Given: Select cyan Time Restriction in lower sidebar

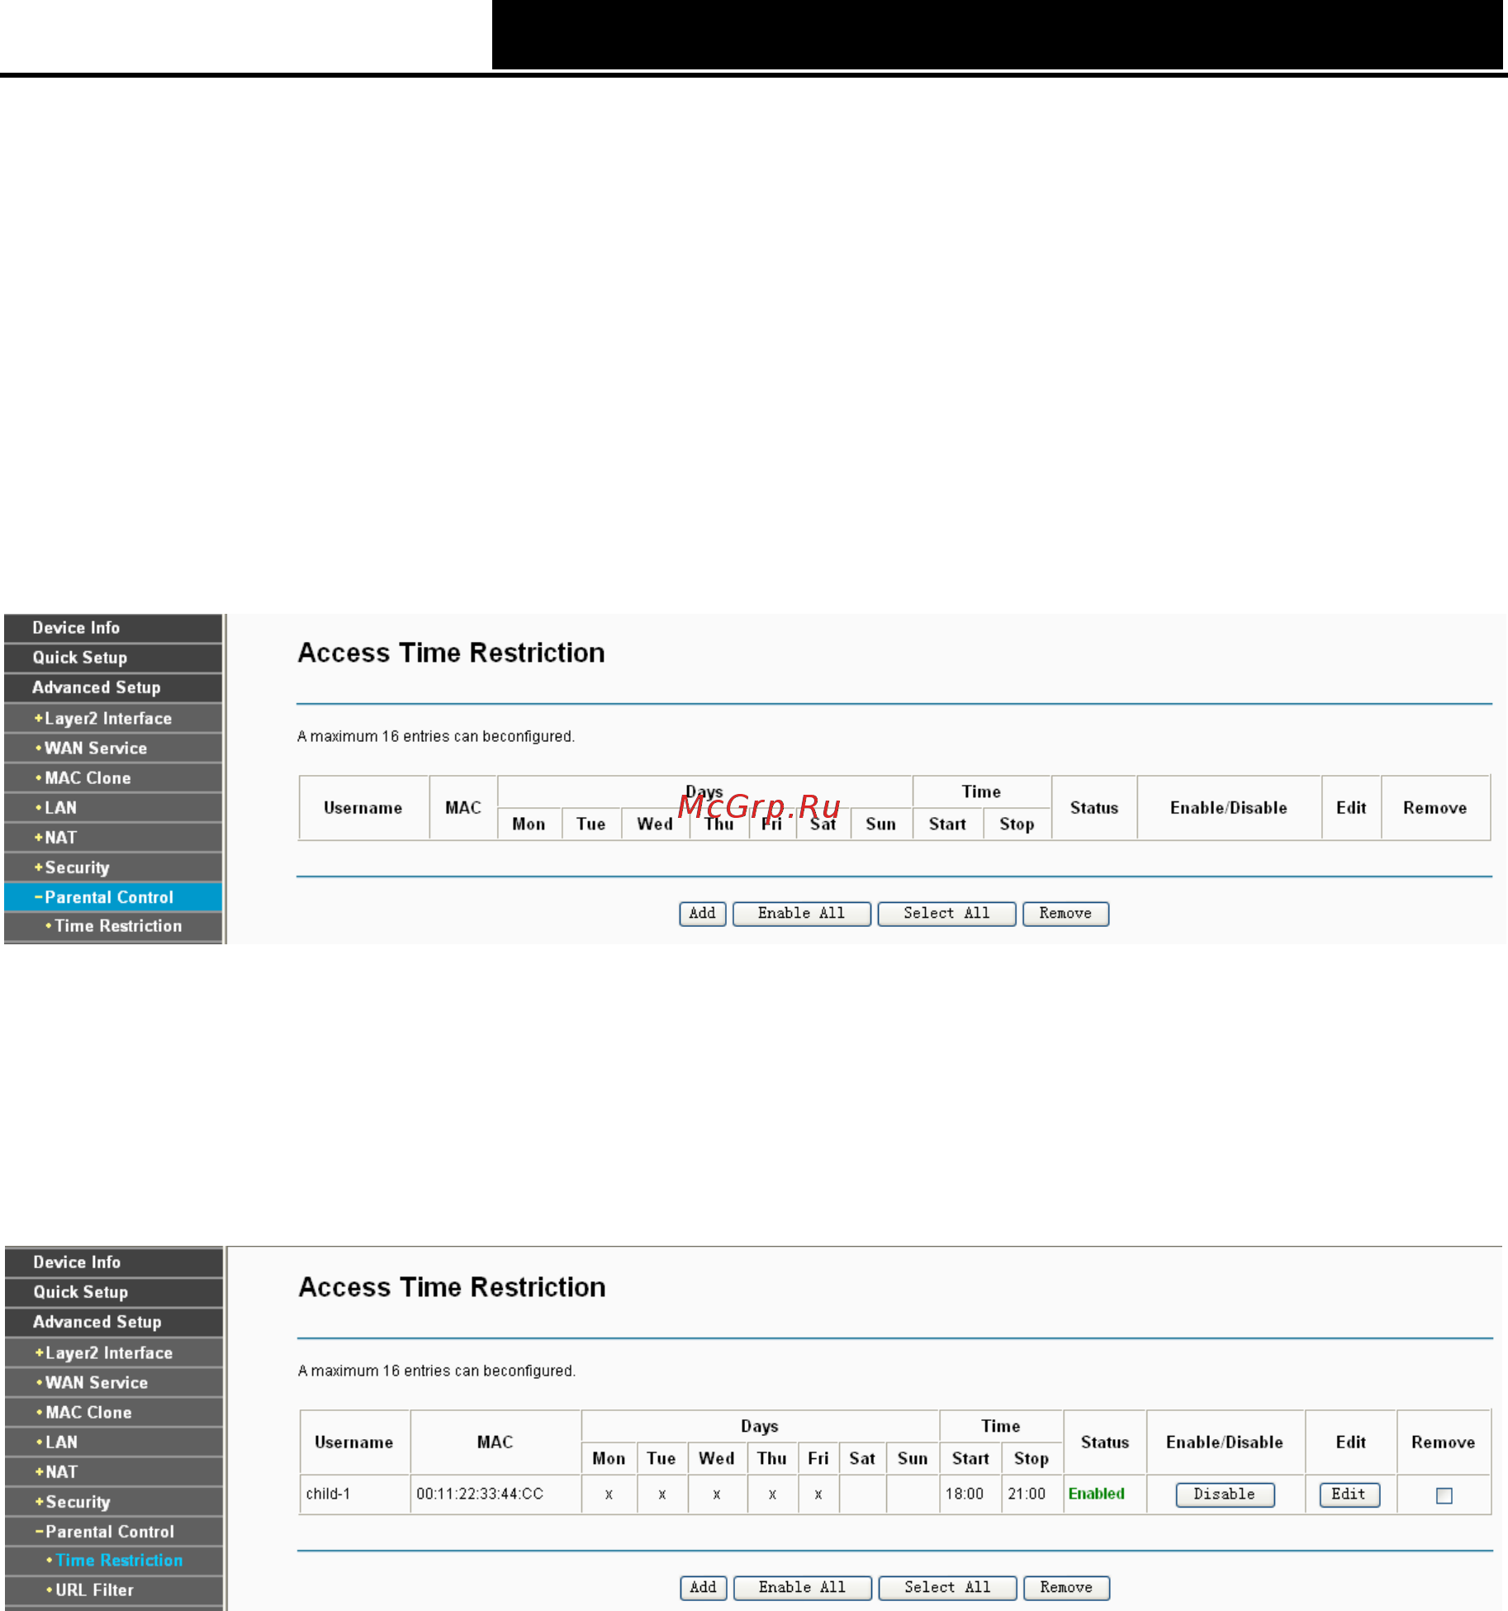Looking at the screenshot, I should 114,1560.
